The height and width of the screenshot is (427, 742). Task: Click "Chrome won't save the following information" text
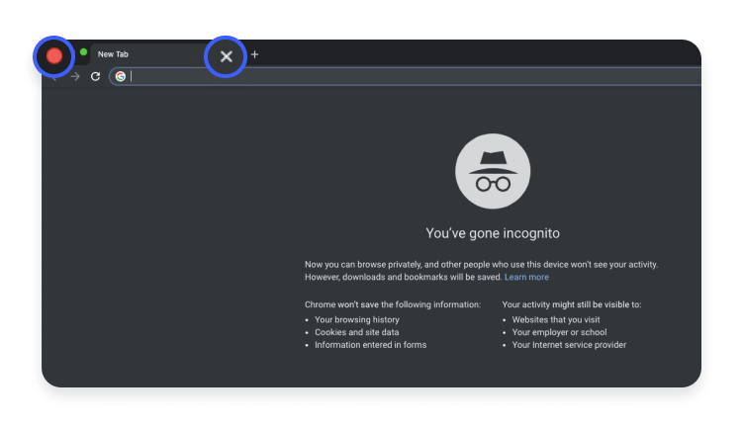click(393, 304)
